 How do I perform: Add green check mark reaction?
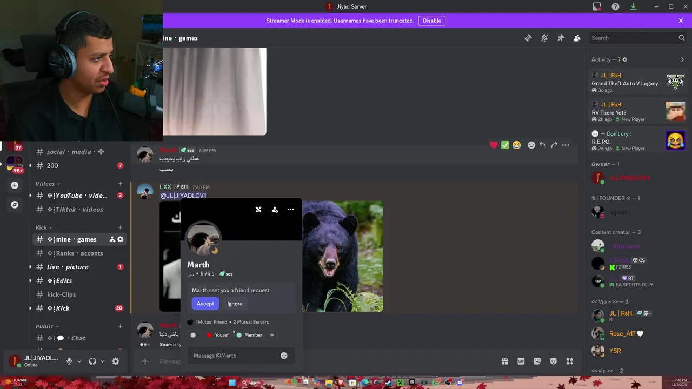pyautogui.click(x=505, y=145)
